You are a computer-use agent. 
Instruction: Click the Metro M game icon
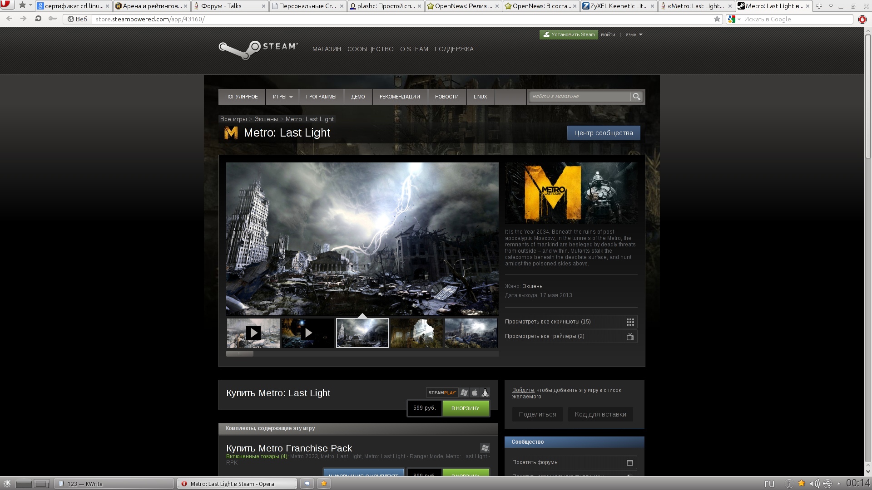coord(231,133)
